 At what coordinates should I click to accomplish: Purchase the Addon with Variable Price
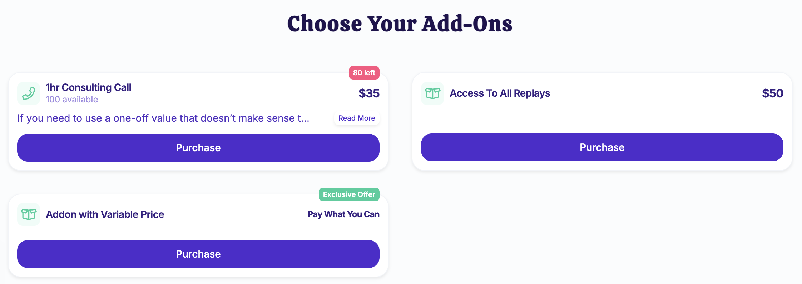198,254
